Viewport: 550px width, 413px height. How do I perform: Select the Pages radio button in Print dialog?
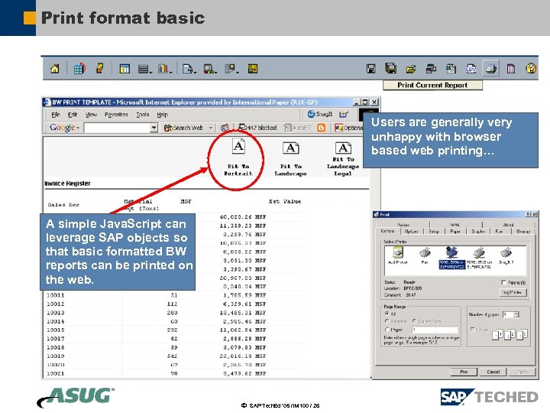point(387,330)
